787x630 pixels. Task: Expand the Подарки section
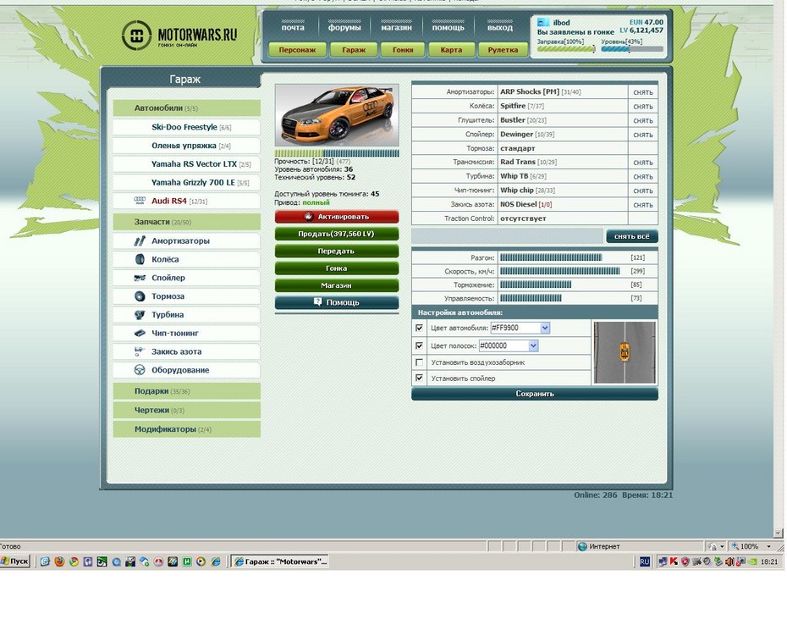point(187,391)
